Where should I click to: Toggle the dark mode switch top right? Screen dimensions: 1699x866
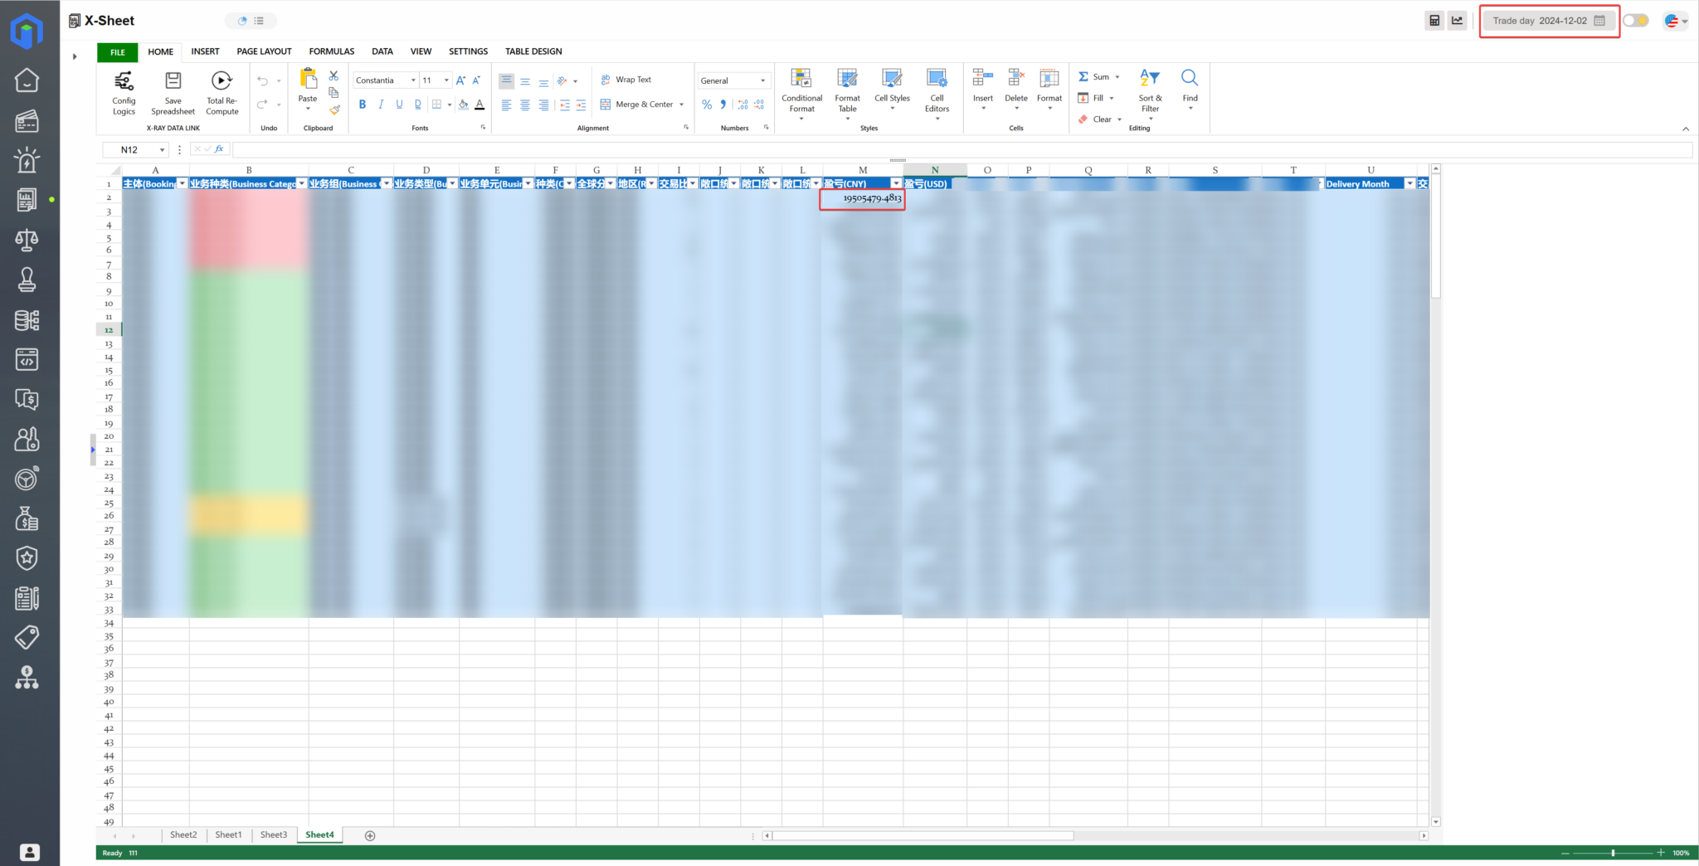coord(1636,19)
